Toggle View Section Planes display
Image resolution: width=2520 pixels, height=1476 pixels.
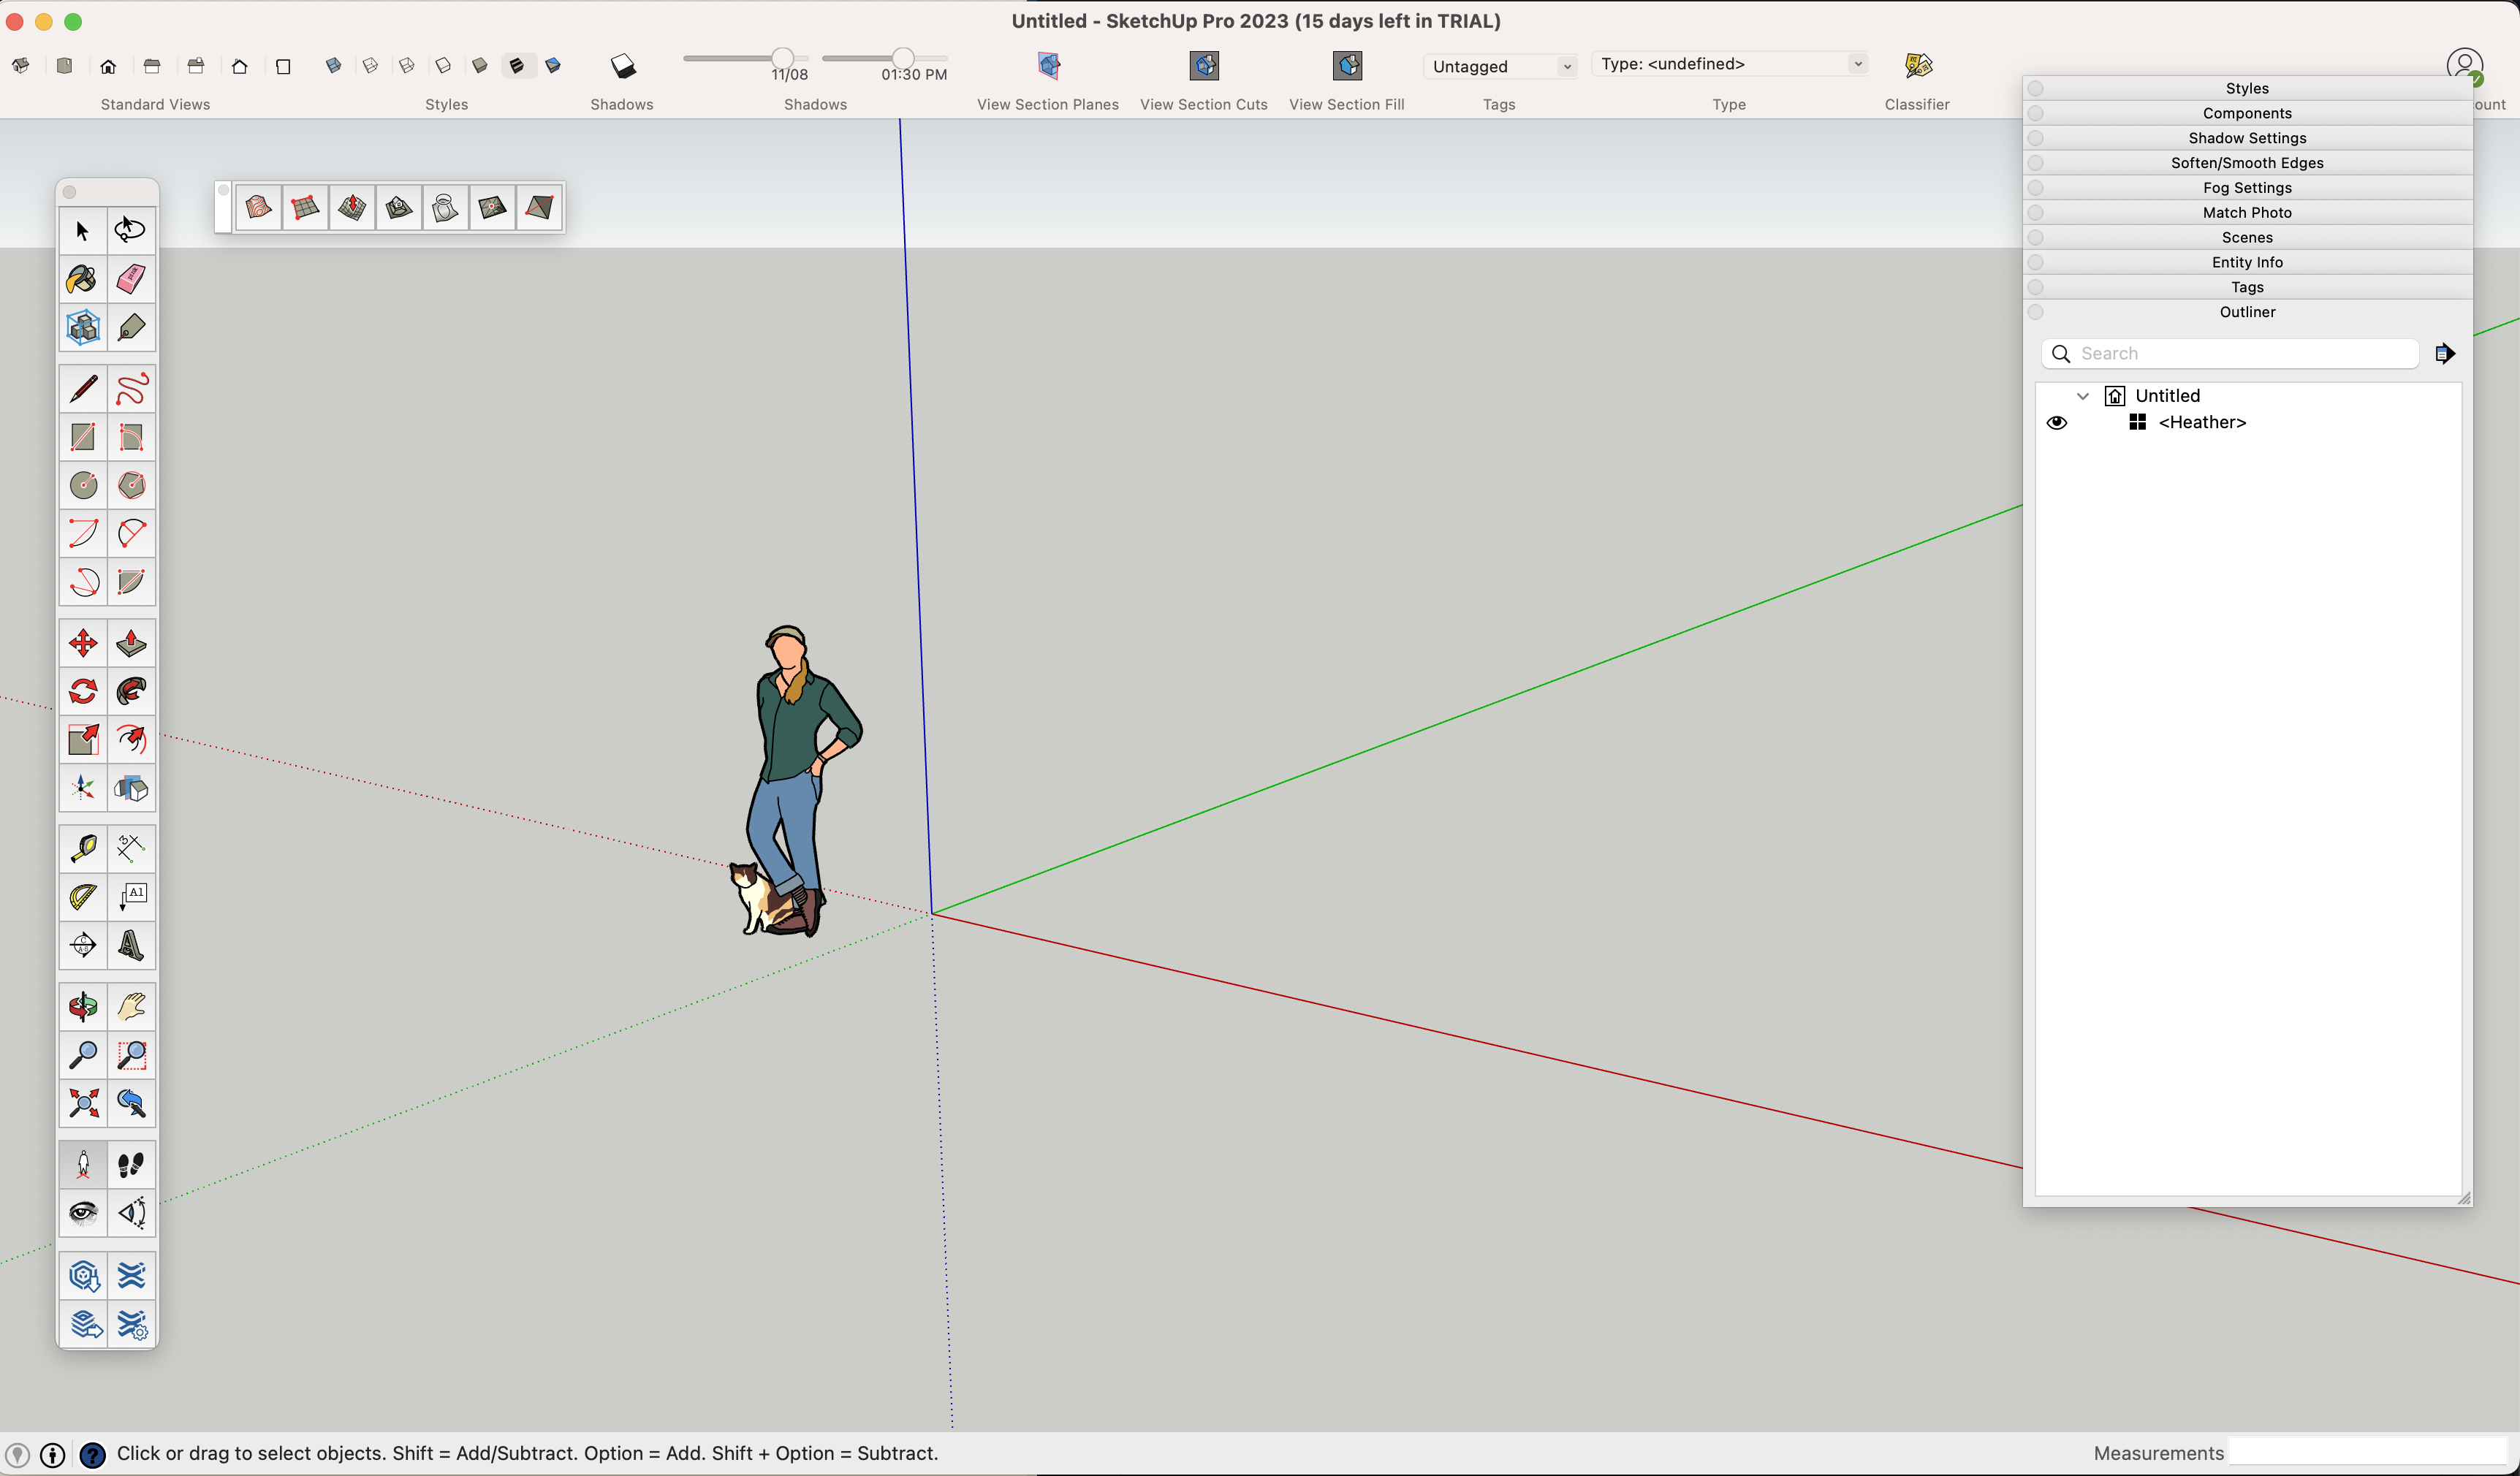(1047, 66)
